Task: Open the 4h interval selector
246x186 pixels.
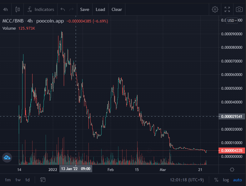Action: (x=6, y=9)
